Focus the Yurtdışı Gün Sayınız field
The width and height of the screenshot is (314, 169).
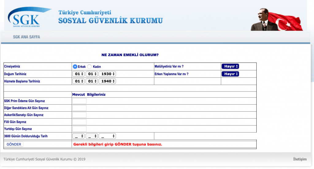pyautogui.click(x=79, y=129)
